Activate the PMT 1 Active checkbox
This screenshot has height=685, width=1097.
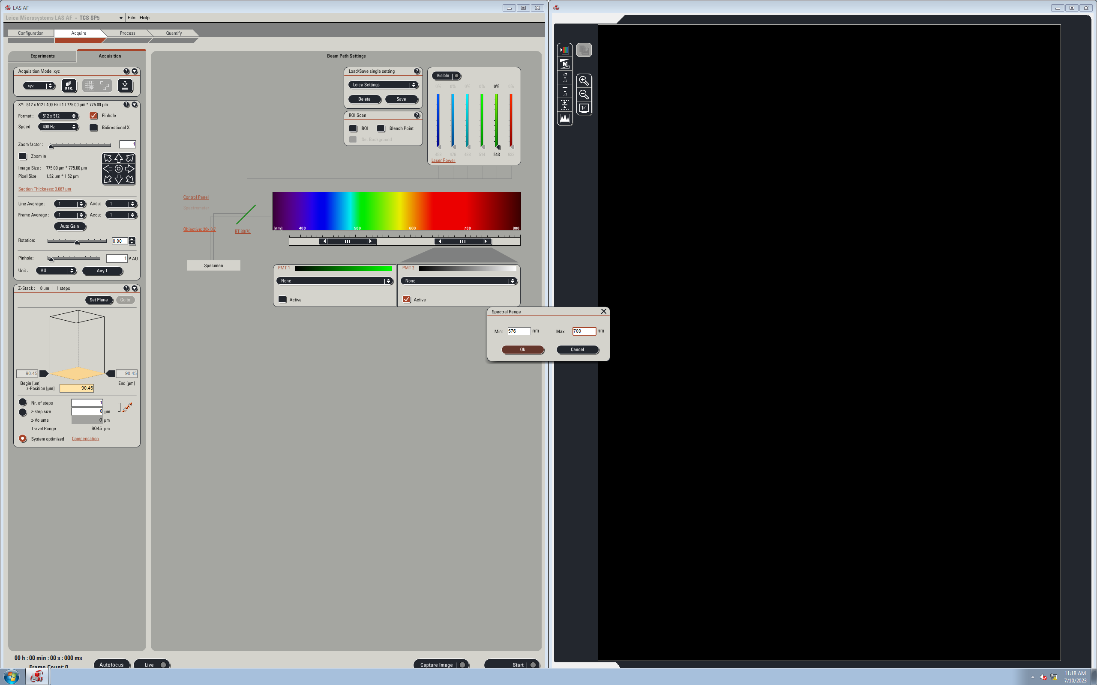[x=282, y=299]
